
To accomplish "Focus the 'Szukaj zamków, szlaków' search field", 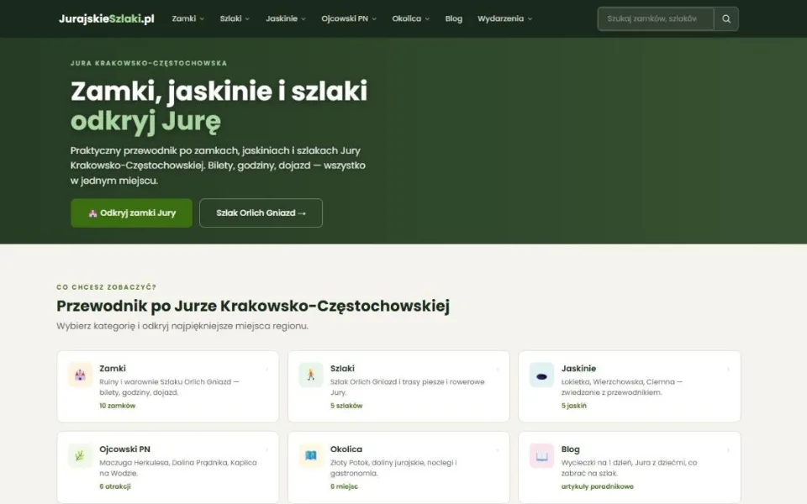I will (656, 19).
